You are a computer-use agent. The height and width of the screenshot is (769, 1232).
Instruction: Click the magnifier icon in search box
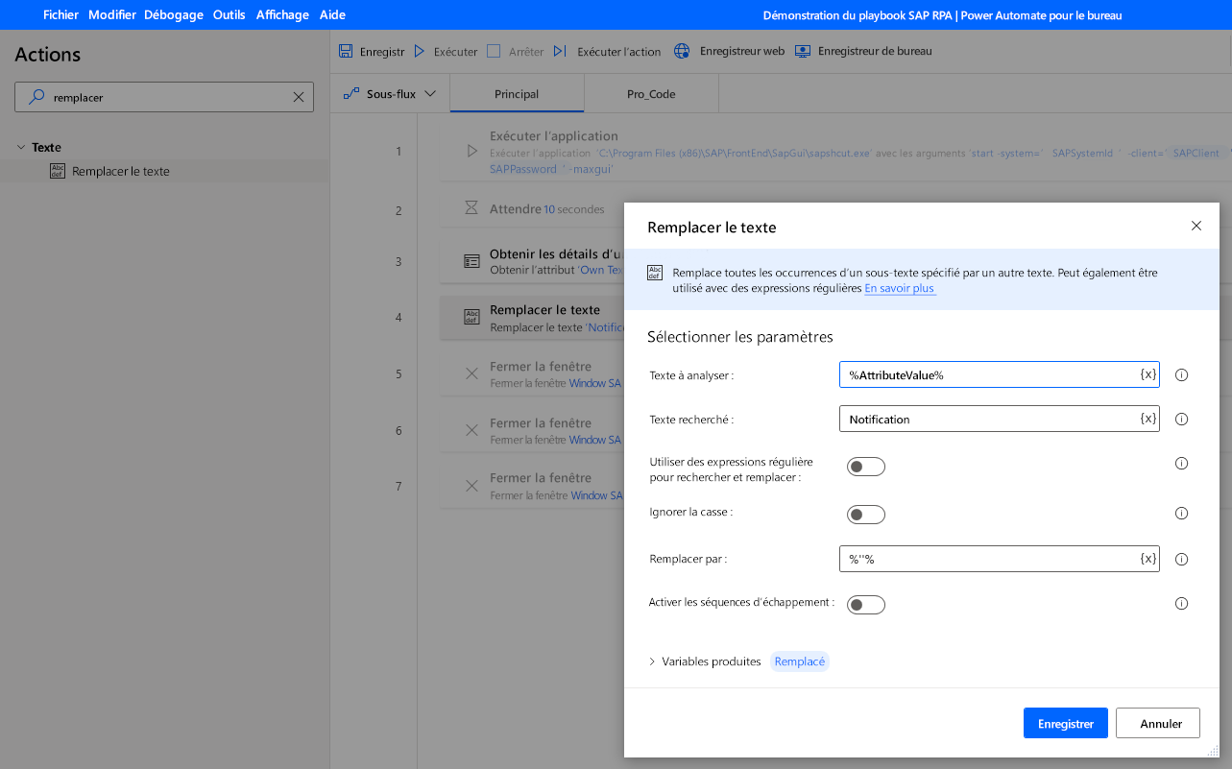pyautogui.click(x=36, y=97)
